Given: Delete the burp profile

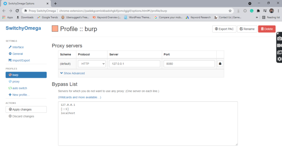Looking at the screenshot, I should (267, 29).
